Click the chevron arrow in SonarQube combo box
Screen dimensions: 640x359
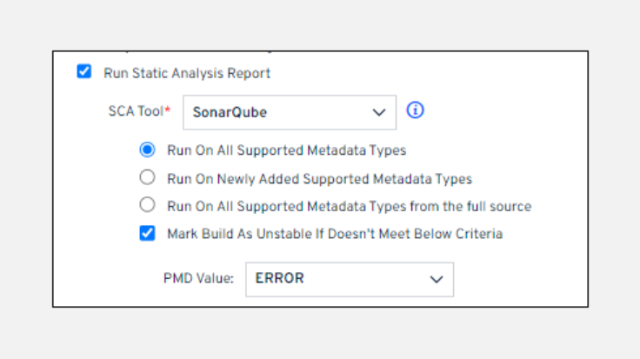(378, 112)
